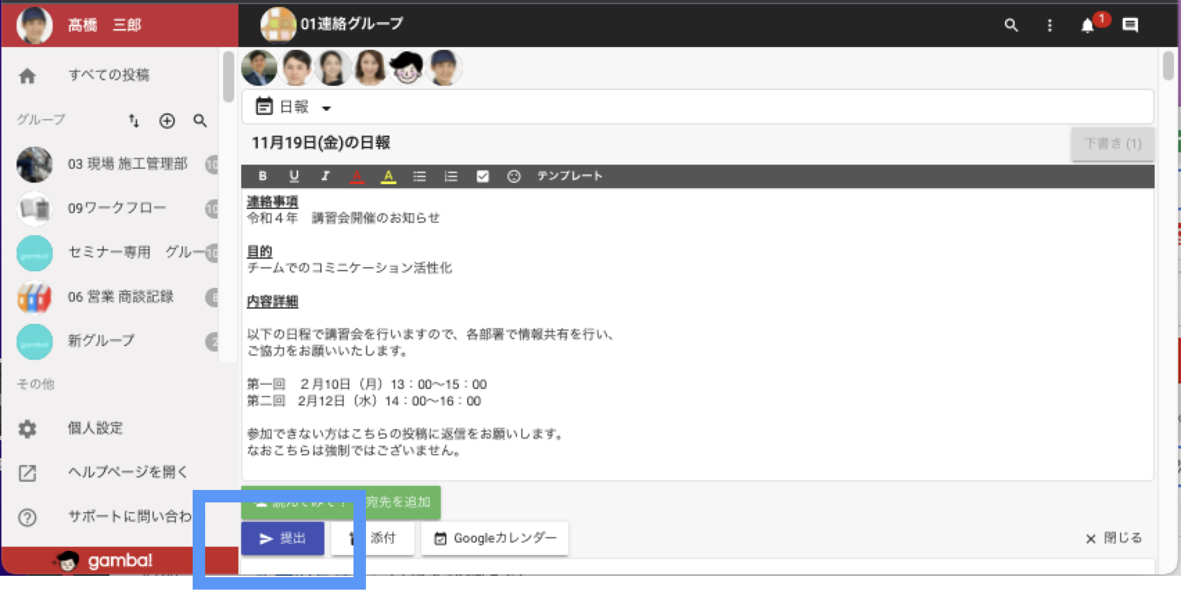This screenshot has height=591, width=1181.
Task: Toggle group sort order arrows icon
Action: click(134, 121)
